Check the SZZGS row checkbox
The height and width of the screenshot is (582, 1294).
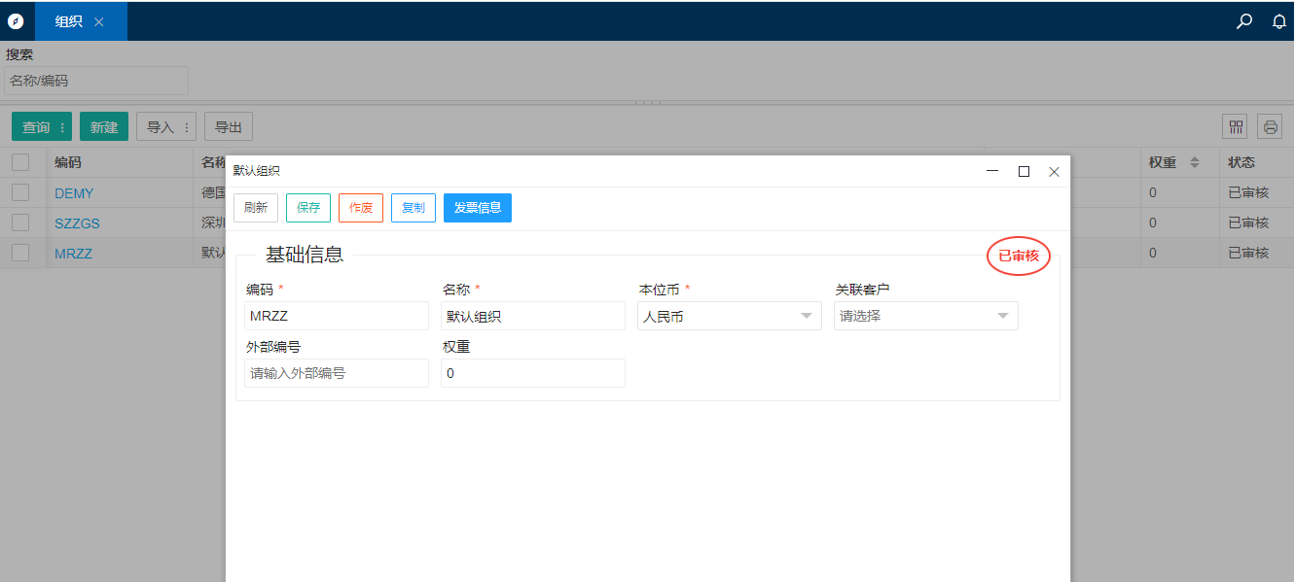coord(20,223)
